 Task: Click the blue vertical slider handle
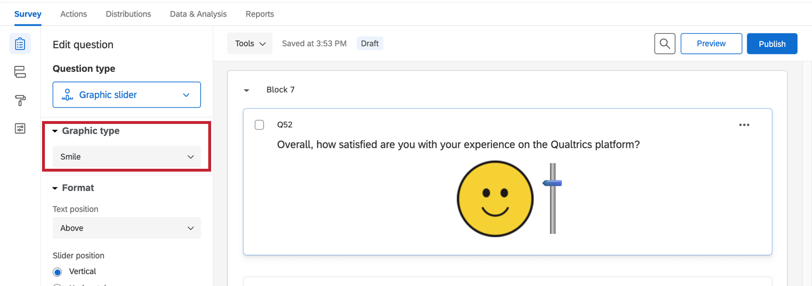click(x=552, y=183)
